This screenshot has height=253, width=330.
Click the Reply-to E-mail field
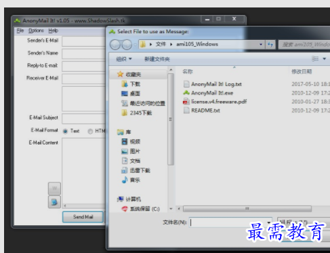[x=84, y=66]
